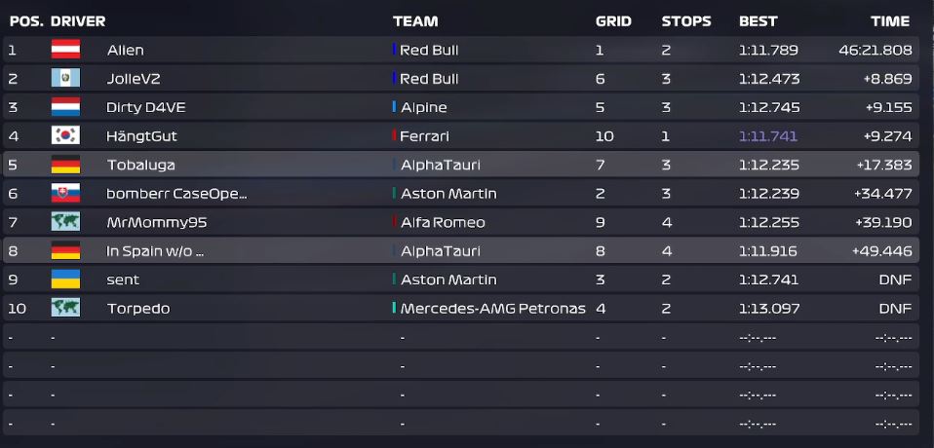
Task: Click the world map icon beside MrMommy95
Action: click(x=65, y=222)
